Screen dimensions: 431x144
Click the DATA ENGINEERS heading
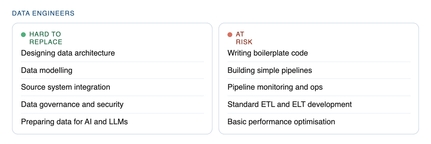pyautogui.click(x=43, y=13)
